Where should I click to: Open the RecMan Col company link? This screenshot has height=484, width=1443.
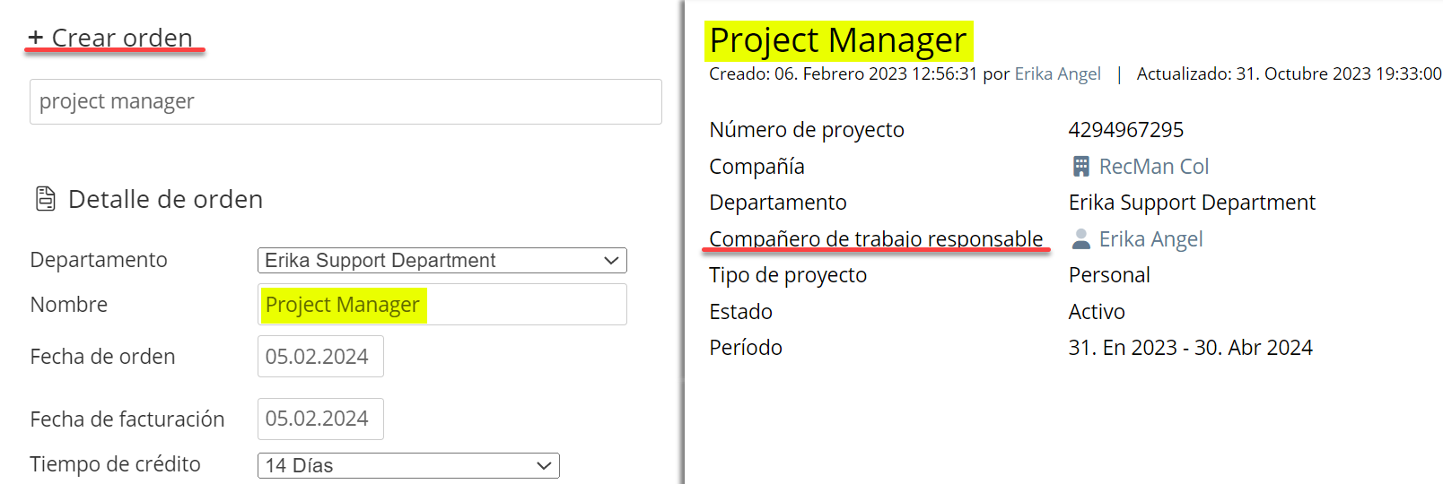click(1153, 167)
